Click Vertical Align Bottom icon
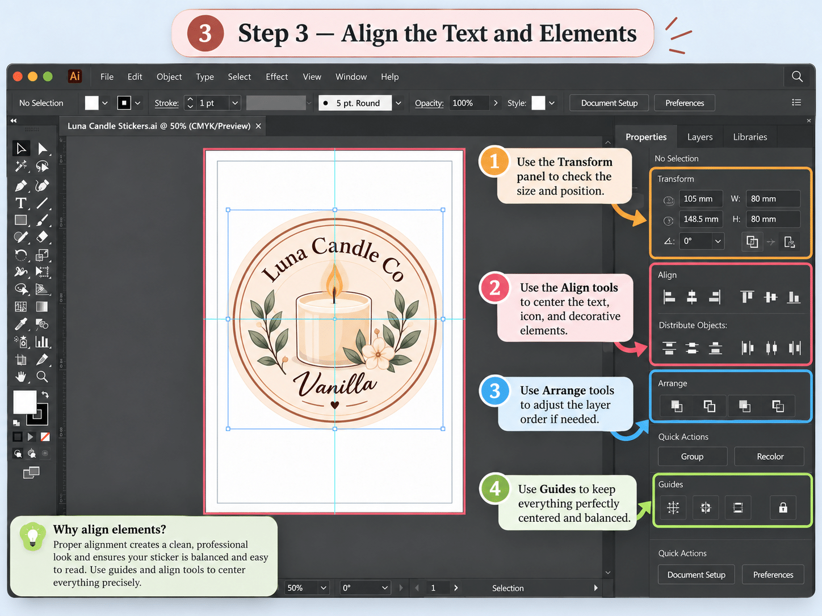The height and width of the screenshot is (616, 822). click(x=794, y=297)
